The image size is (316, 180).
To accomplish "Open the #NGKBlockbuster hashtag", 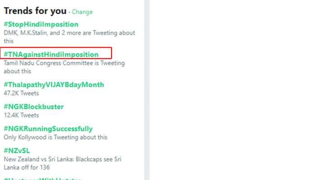I will [x=33, y=107].
